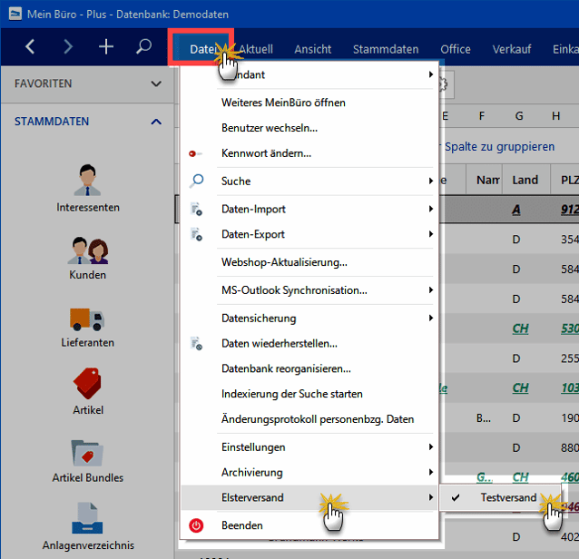Click the Land column header
Image resolution: width=579 pixels, height=559 pixels.
click(525, 181)
